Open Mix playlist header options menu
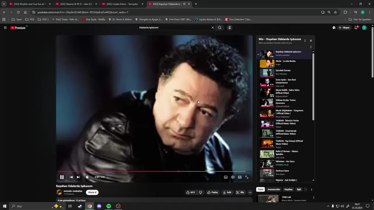This screenshot has width=374, height=210. [305, 41]
